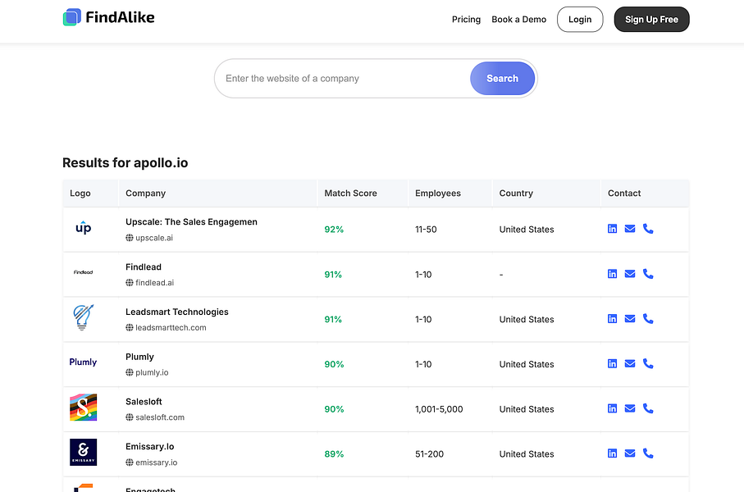The image size is (744, 492).
Task: Click the phone icon for Upscale
Action: click(648, 229)
